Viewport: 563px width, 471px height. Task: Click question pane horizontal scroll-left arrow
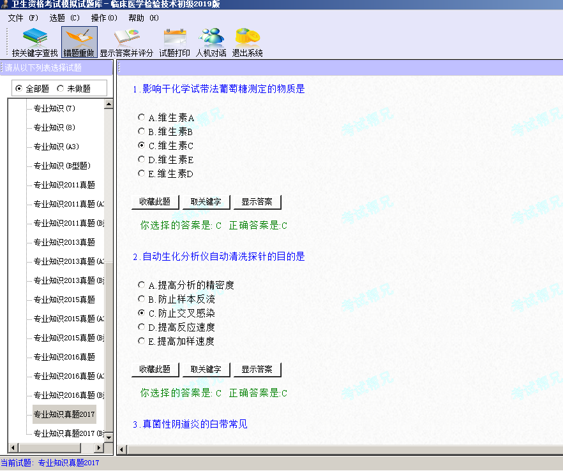click(x=122, y=449)
